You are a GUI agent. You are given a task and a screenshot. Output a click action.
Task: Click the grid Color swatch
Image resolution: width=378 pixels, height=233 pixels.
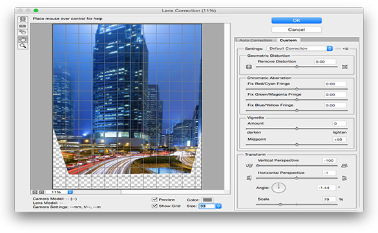pos(207,200)
